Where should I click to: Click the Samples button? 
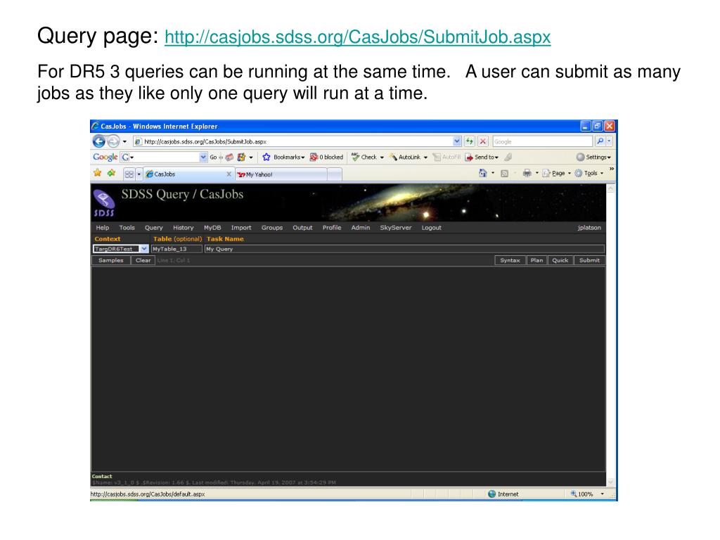pyautogui.click(x=110, y=260)
